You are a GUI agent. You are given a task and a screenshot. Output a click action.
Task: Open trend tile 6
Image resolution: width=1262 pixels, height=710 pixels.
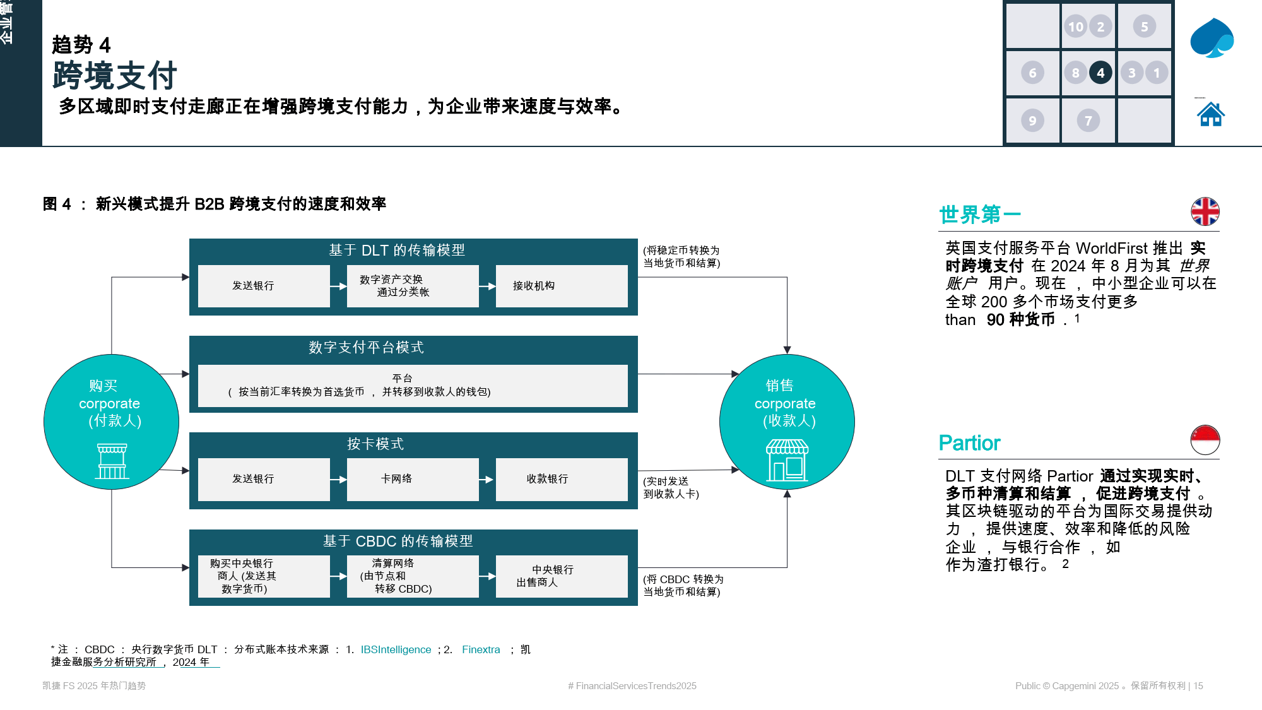tap(1033, 73)
